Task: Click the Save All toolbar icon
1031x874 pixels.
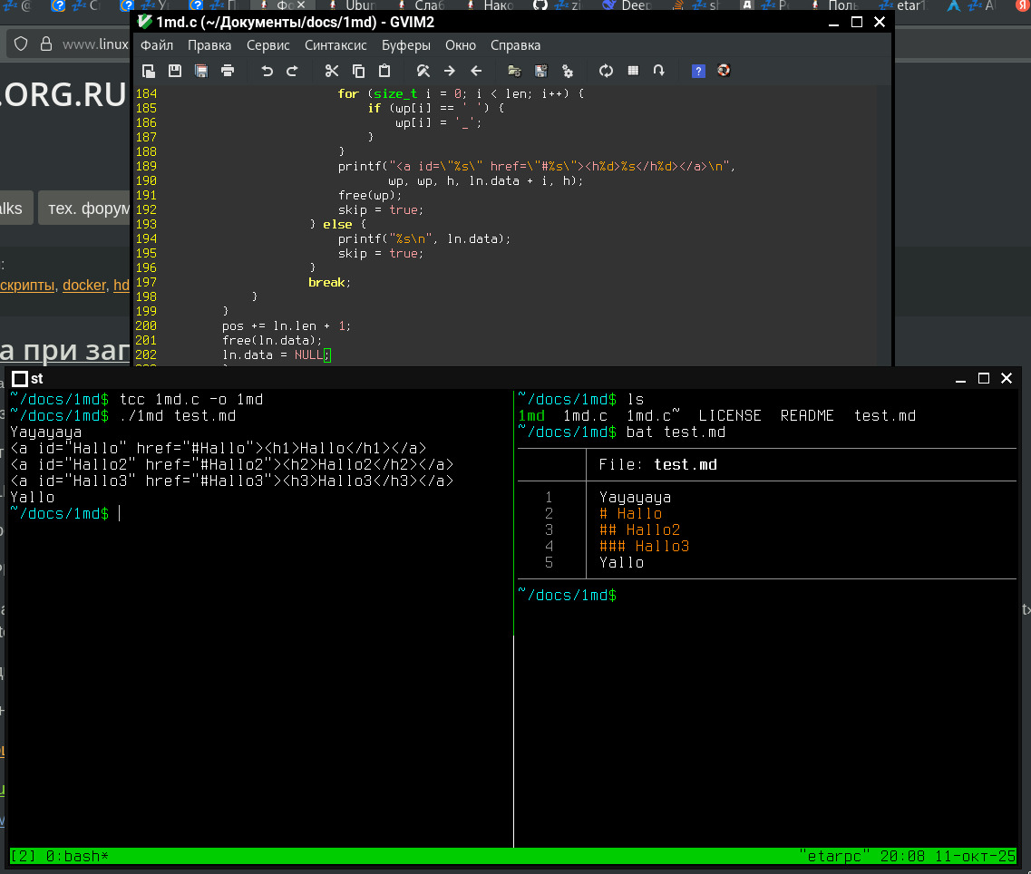Action: tap(201, 71)
